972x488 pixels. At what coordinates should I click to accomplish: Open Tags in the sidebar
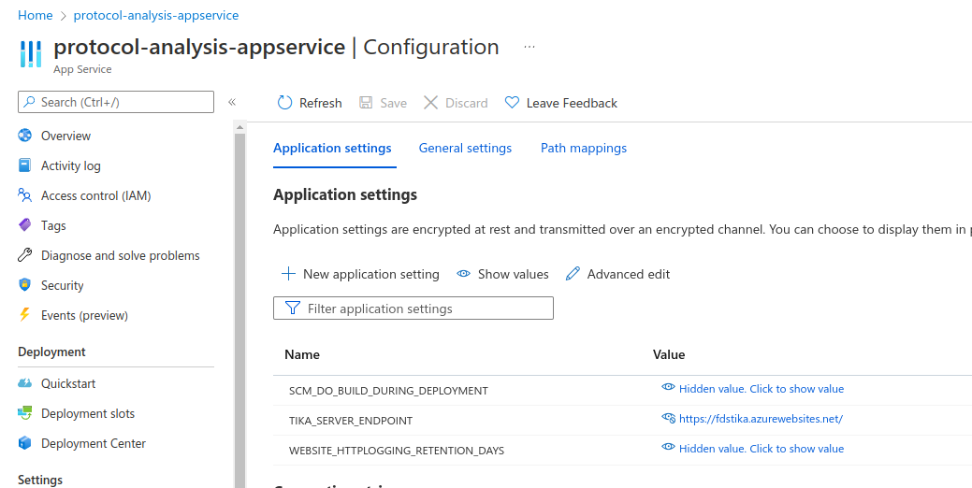point(53,225)
